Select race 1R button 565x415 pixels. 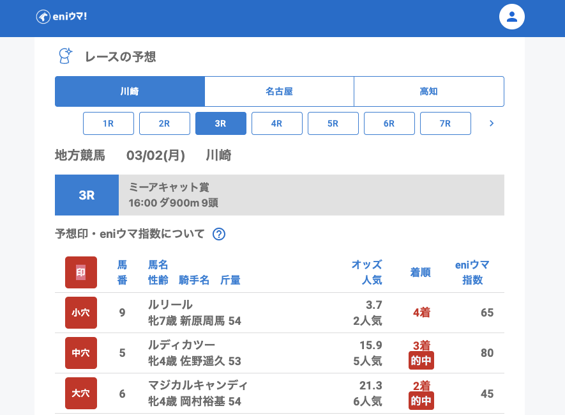point(109,123)
